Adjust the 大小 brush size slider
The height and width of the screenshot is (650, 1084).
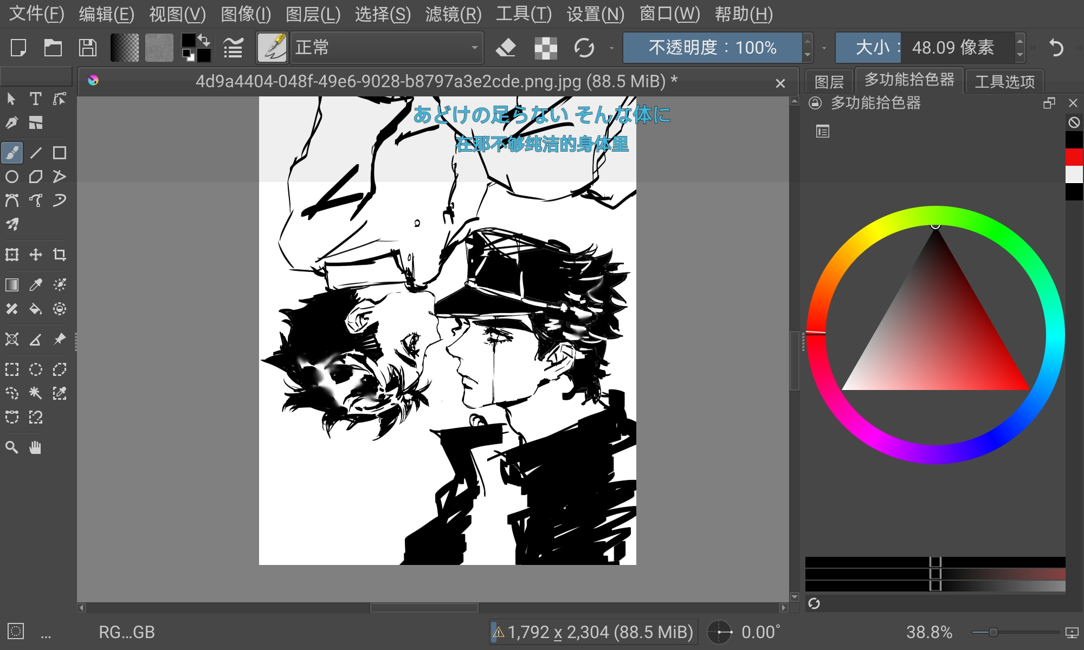tap(925, 48)
